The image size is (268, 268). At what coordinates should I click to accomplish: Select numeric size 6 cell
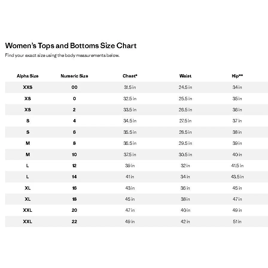click(x=74, y=132)
